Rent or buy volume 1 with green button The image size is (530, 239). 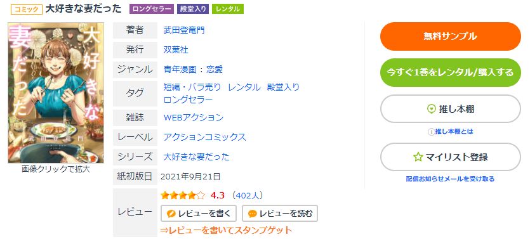(451, 72)
